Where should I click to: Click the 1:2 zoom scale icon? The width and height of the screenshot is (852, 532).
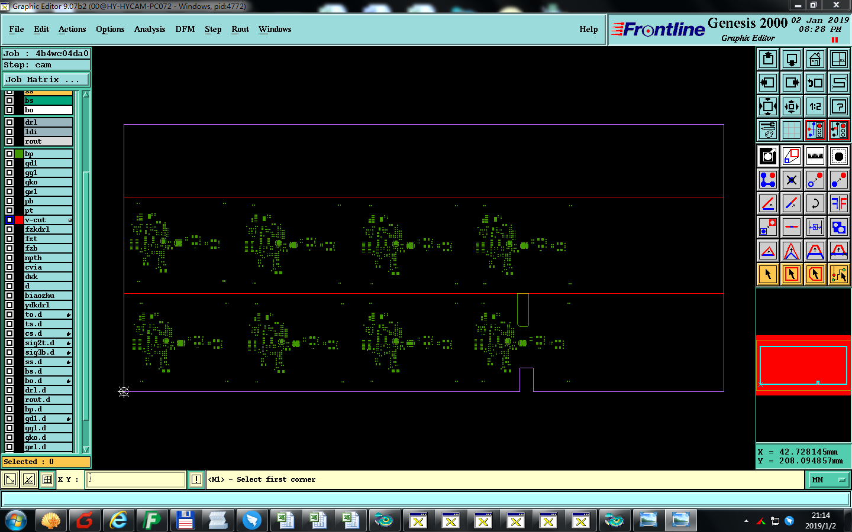click(x=815, y=106)
